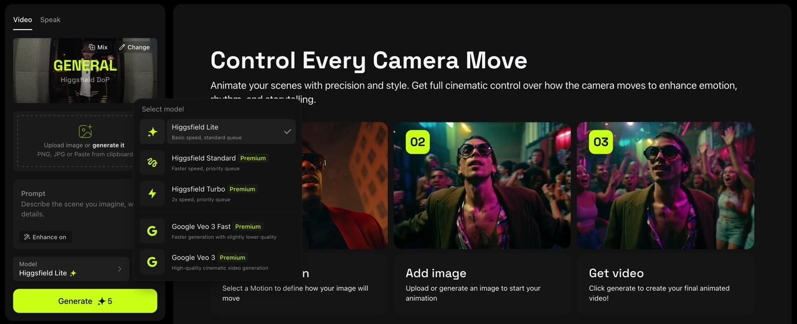Click the checkmark beside Higgsfield Lite
The image size is (797, 324).
tap(287, 132)
